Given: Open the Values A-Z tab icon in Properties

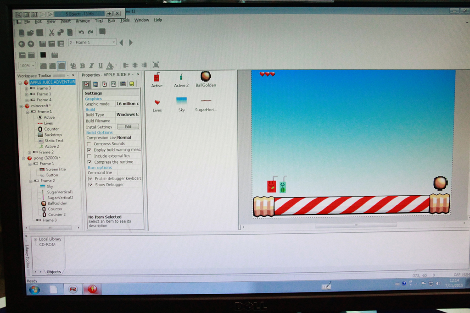Looking at the screenshot, I should (113, 84).
